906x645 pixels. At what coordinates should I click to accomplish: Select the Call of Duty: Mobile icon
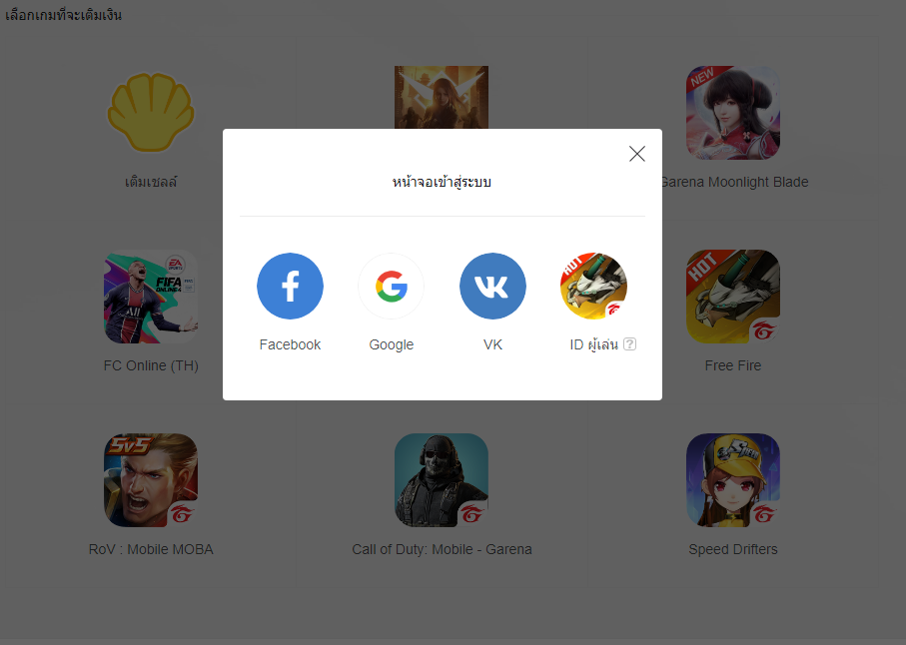[x=442, y=480]
